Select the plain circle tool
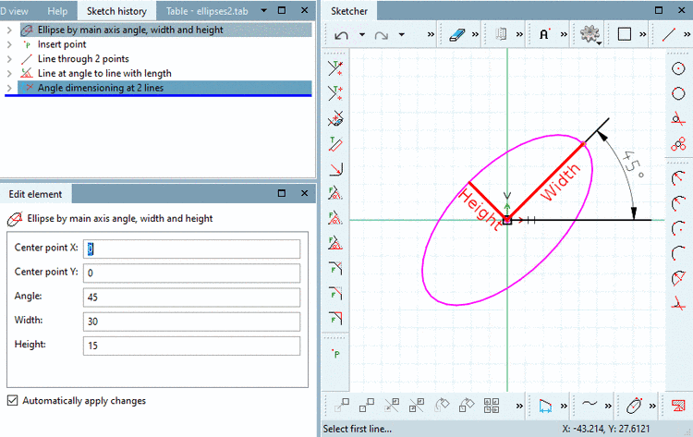Viewport: 693px width, 437px height. 678,93
